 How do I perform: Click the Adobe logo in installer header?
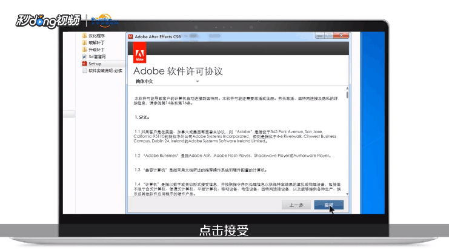(x=140, y=53)
